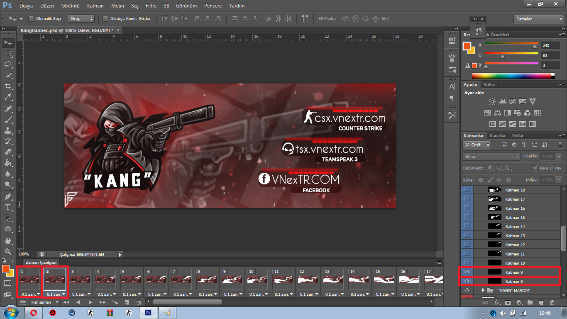The height and width of the screenshot is (319, 567).
Task: Delete the selected frame using timeline trash
Action: (x=139, y=302)
